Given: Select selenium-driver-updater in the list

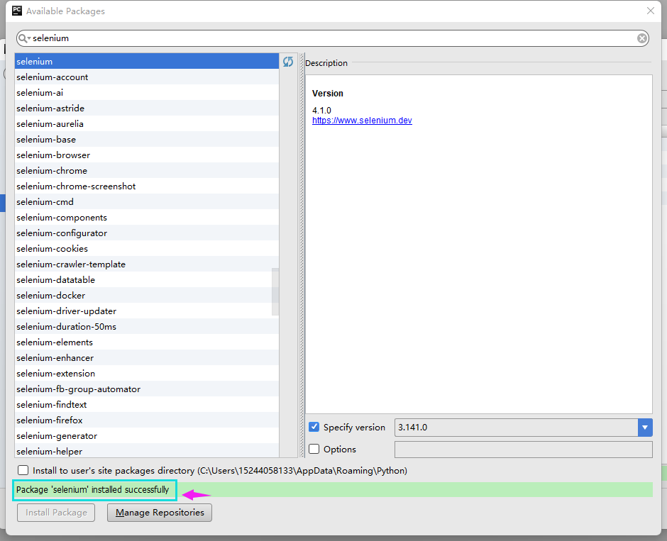Looking at the screenshot, I should tap(147, 311).
